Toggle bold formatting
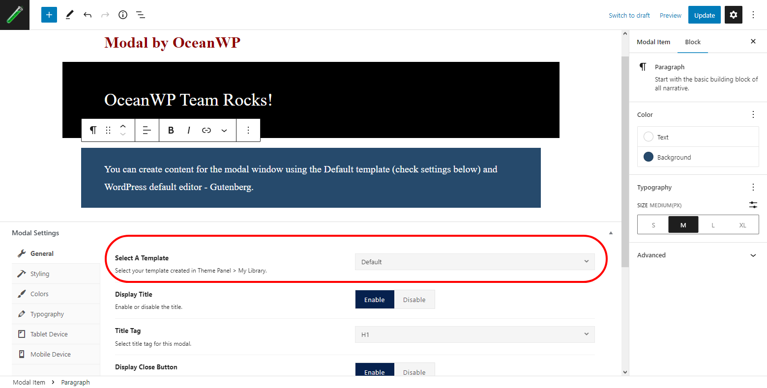767x388 pixels. (171, 130)
